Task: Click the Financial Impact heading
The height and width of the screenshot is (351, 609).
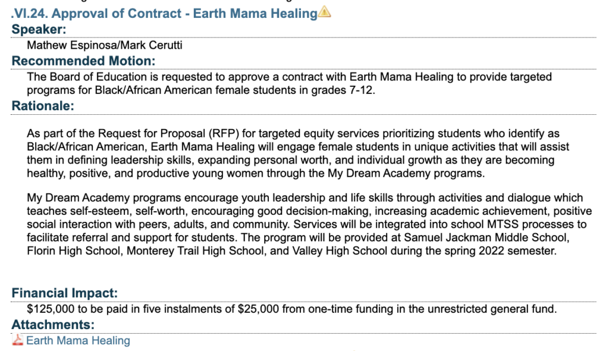Action: click(x=64, y=293)
